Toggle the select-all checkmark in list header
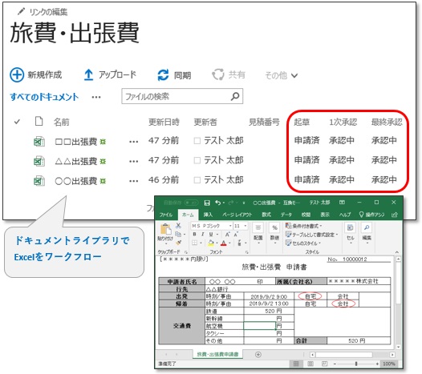422x374 pixels. (x=17, y=122)
